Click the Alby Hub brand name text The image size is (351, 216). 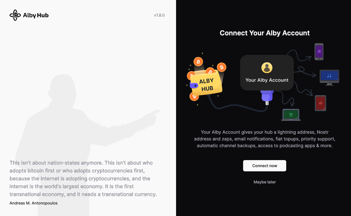click(36, 15)
